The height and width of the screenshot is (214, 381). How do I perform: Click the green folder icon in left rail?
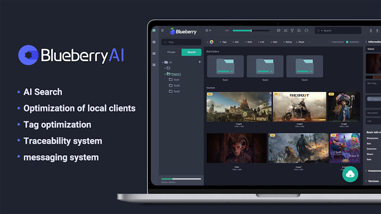point(154,30)
